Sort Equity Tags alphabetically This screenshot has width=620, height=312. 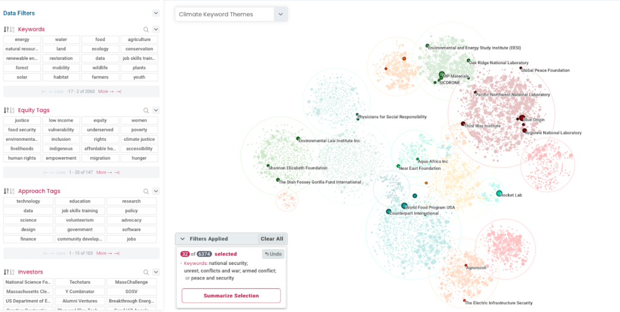[12, 111]
